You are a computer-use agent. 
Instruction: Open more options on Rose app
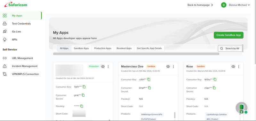(239, 66)
